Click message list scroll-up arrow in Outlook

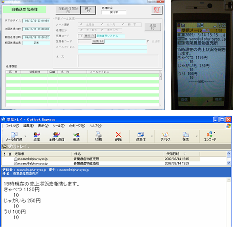coord(229,153)
